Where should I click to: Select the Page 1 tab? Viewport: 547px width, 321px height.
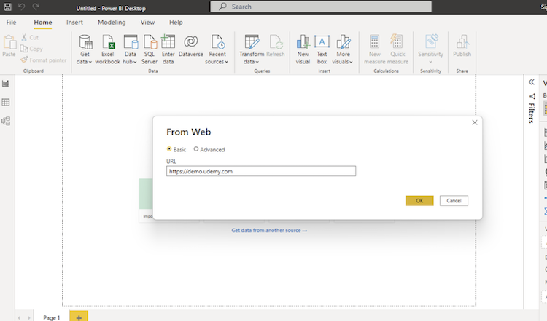click(52, 317)
